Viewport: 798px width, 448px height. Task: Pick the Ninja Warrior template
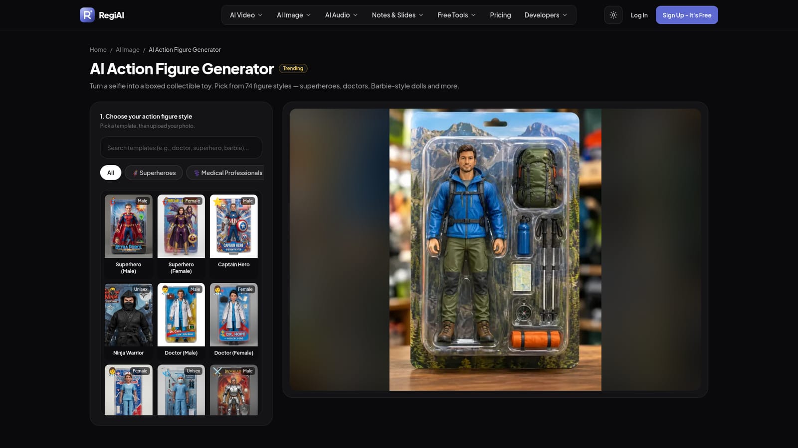pyautogui.click(x=129, y=321)
